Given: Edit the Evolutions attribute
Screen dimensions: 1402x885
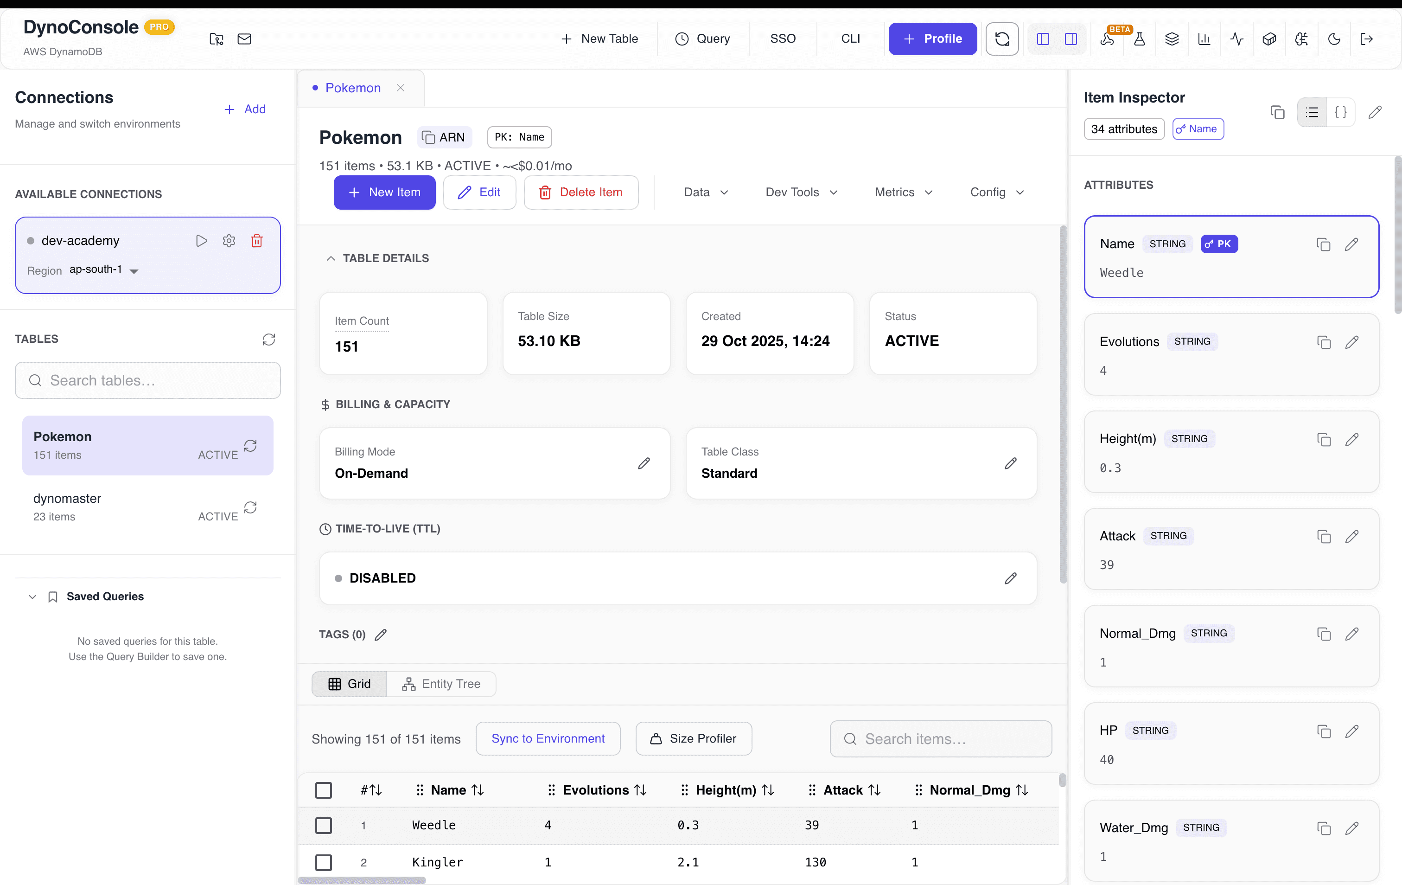Looking at the screenshot, I should click(1352, 342).
